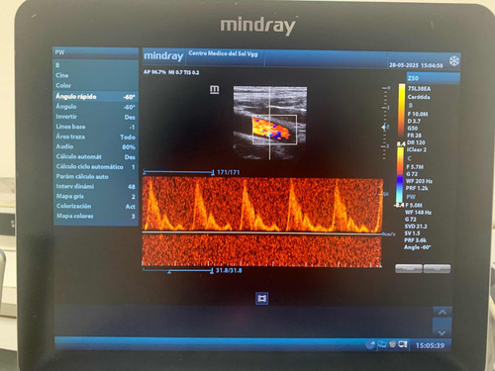This screenshot has width=495, height=371.
Task: Toggle the Colorización setting
Action: click(x=95, y=206)
